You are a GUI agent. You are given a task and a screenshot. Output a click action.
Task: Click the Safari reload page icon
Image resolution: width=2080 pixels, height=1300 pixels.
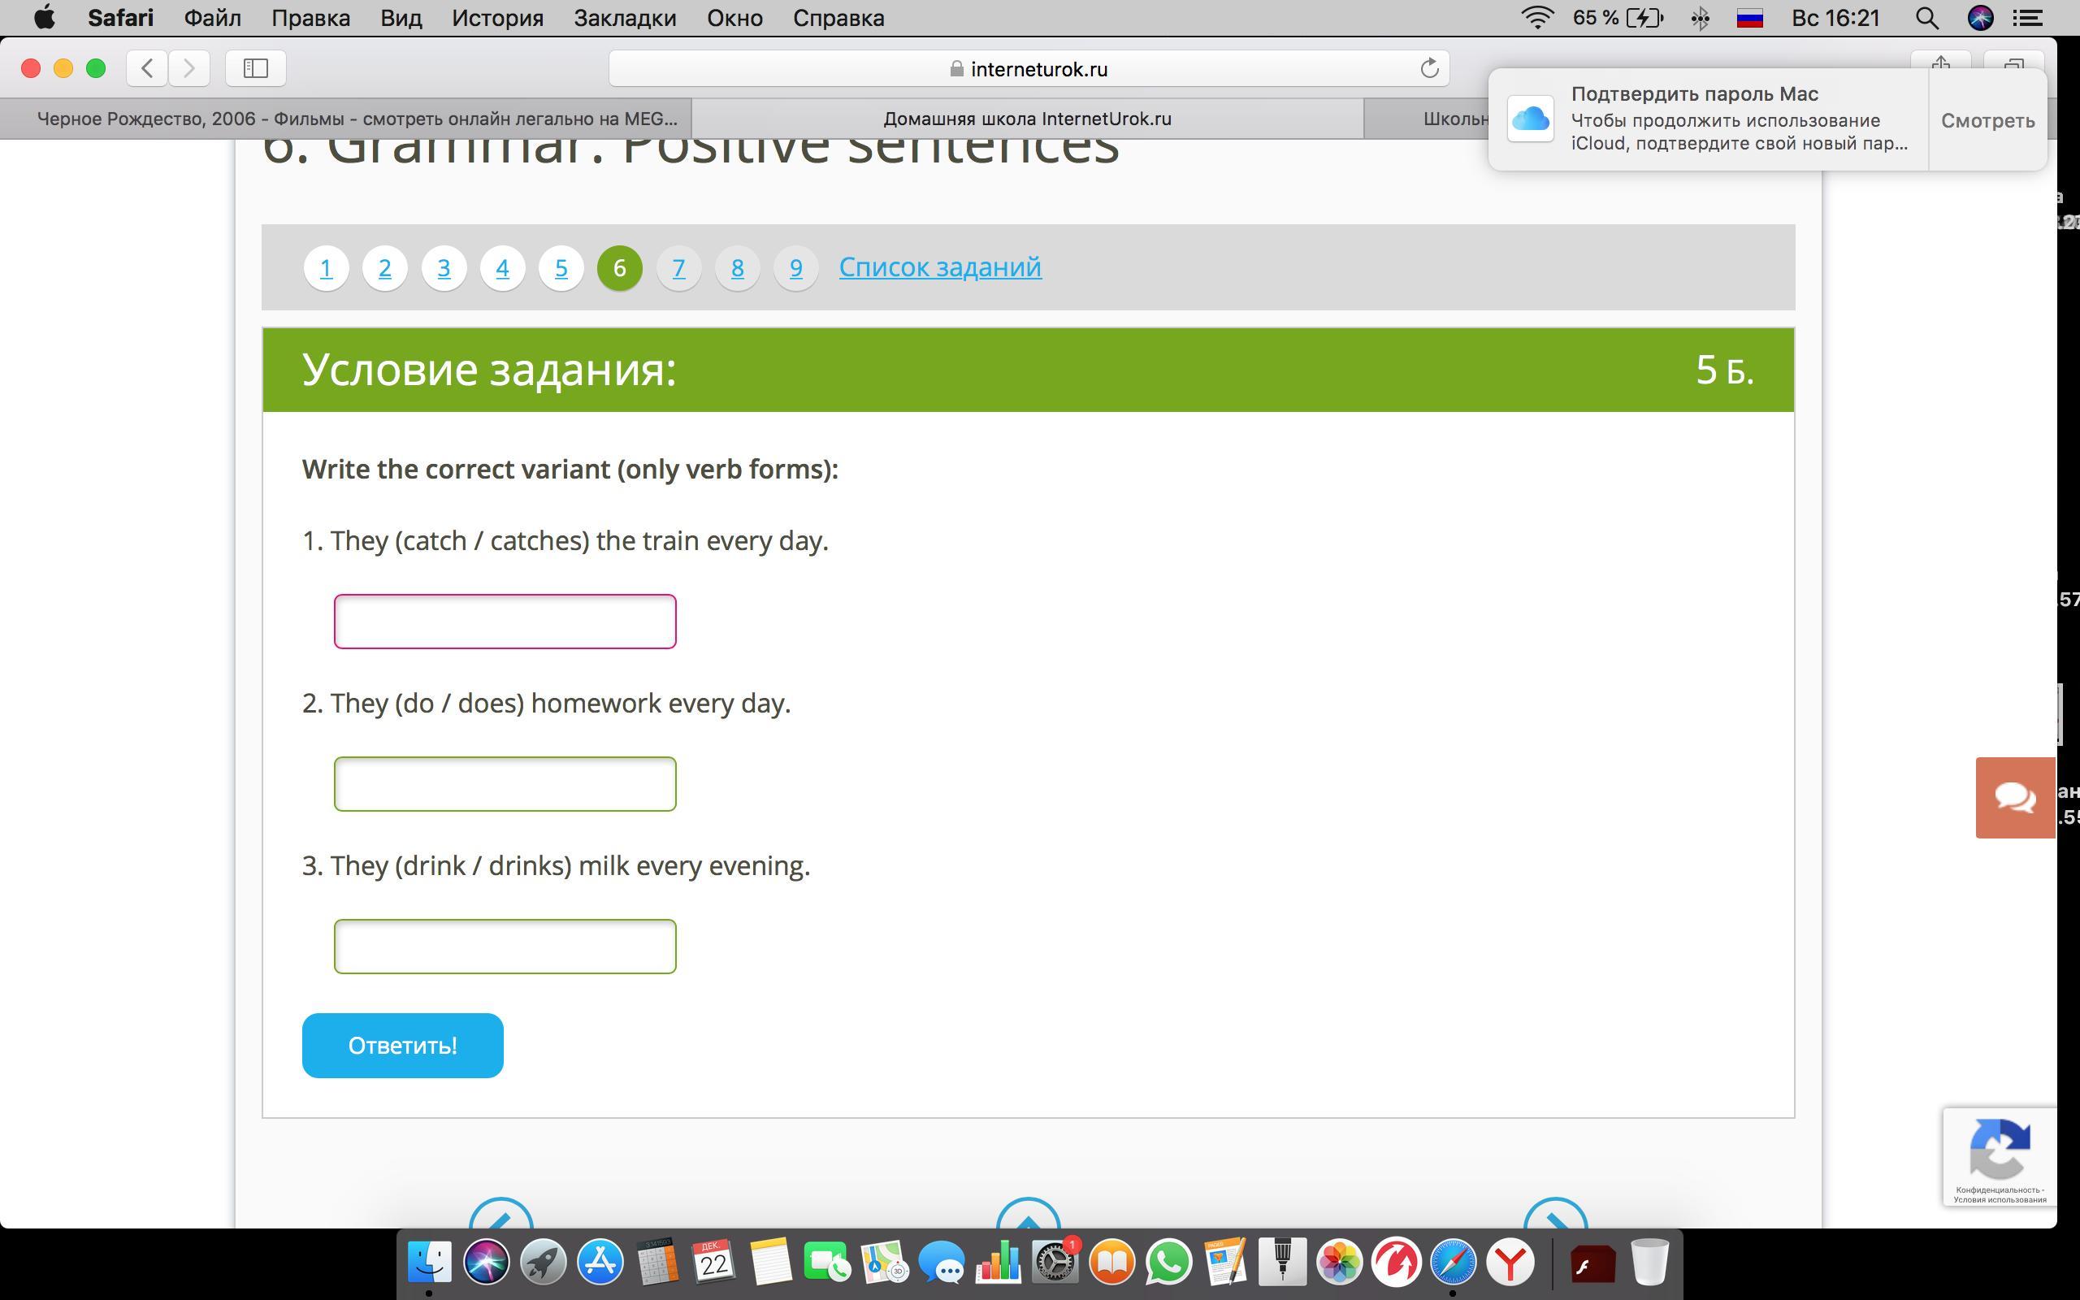pos(1428,69)
